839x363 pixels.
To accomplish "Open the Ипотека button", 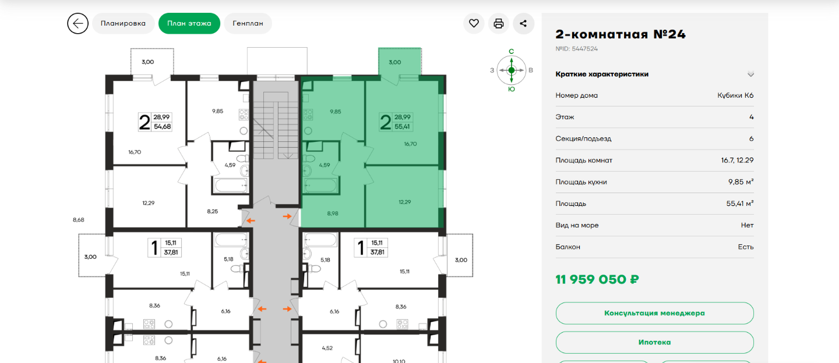I will 654,343.
